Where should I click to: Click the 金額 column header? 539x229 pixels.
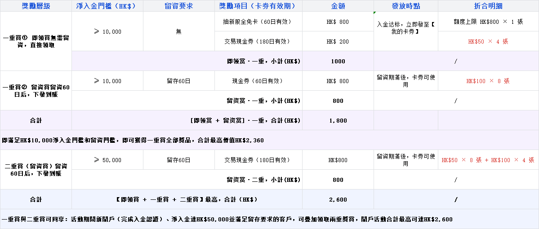pos(338,6)
